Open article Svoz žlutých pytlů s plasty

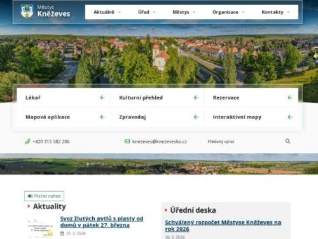(102, 222)
